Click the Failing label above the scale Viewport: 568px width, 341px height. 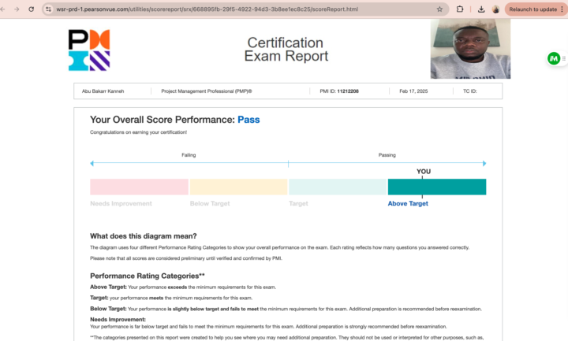tap(189, 155)
